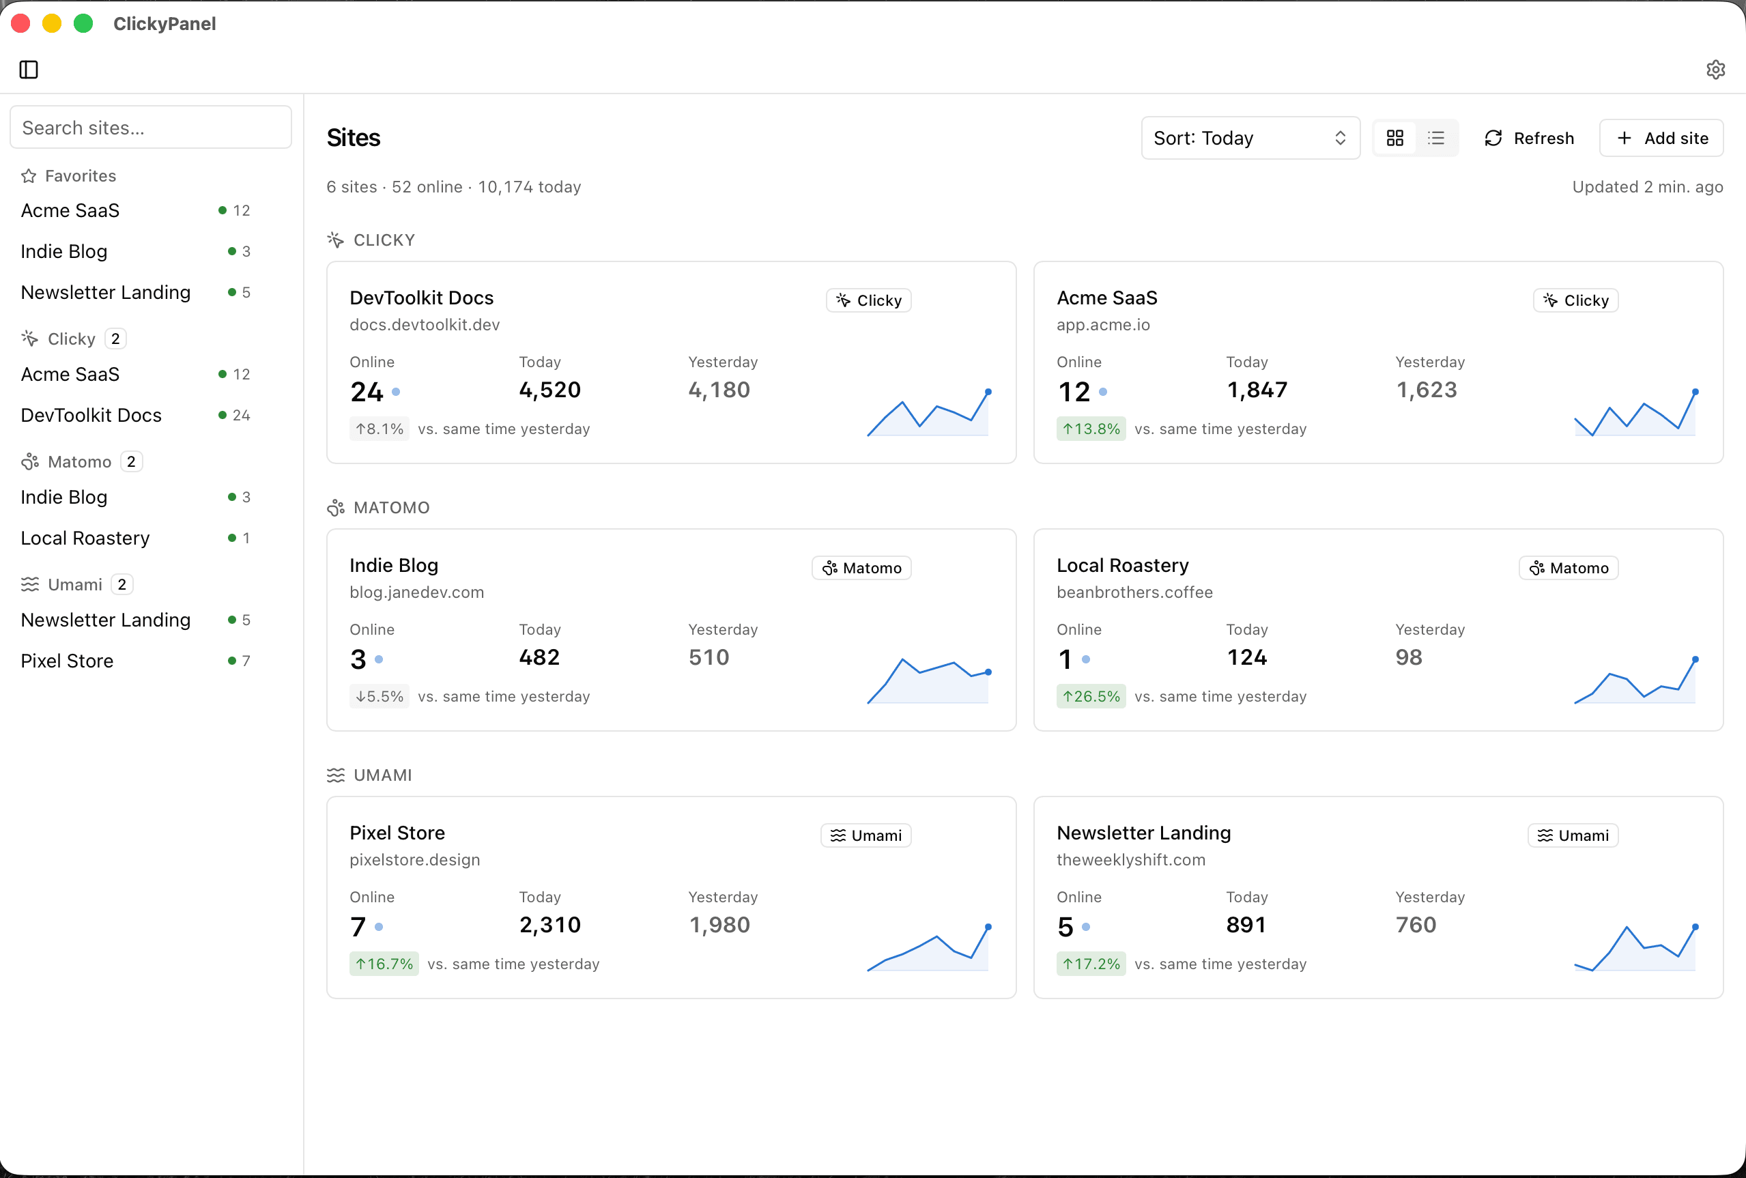Open the DevToolkit Docs card title
The height and width of the screenshot is (1178, 1746).
coord(421,298)
